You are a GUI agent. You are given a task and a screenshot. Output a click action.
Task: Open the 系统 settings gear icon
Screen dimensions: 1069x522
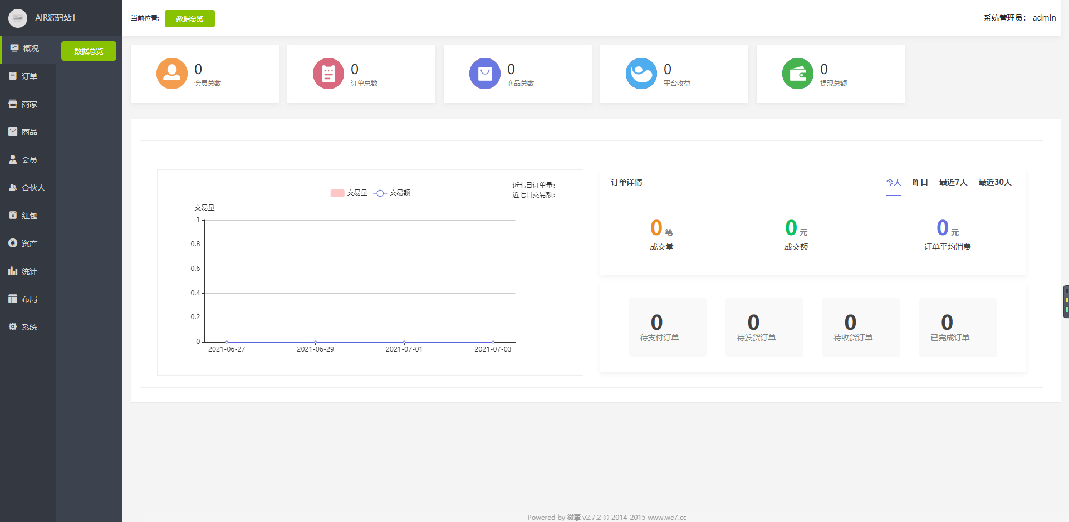(13, 326)
